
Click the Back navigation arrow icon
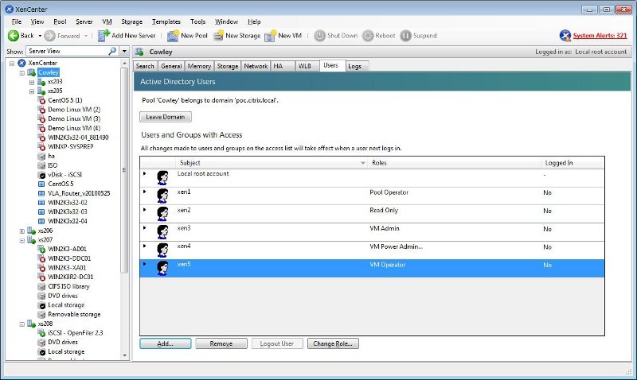click(13, 36)
